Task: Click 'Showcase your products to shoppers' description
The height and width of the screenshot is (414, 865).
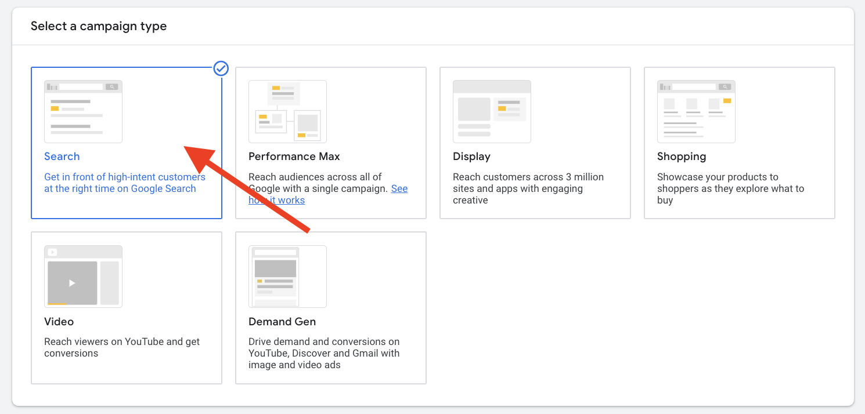Action: coord(731,188)
